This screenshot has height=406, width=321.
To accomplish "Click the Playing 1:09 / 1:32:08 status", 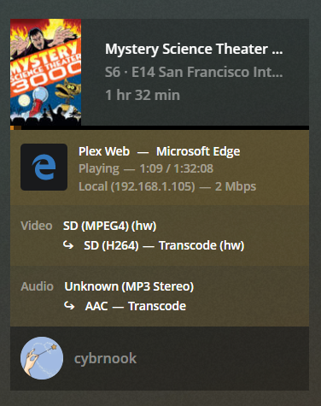I will click(146, 168).
